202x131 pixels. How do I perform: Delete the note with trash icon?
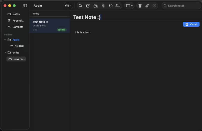pos(140,6)
